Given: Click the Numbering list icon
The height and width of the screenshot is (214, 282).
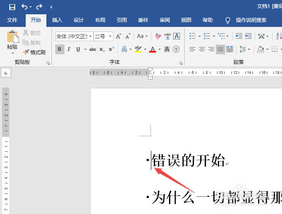Looking at the screenshot, I should click(x=207, y=36).
